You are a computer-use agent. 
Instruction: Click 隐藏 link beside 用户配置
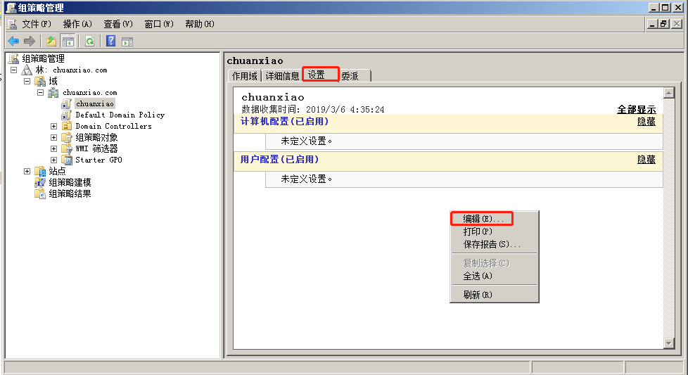click(x=646, y=159)
